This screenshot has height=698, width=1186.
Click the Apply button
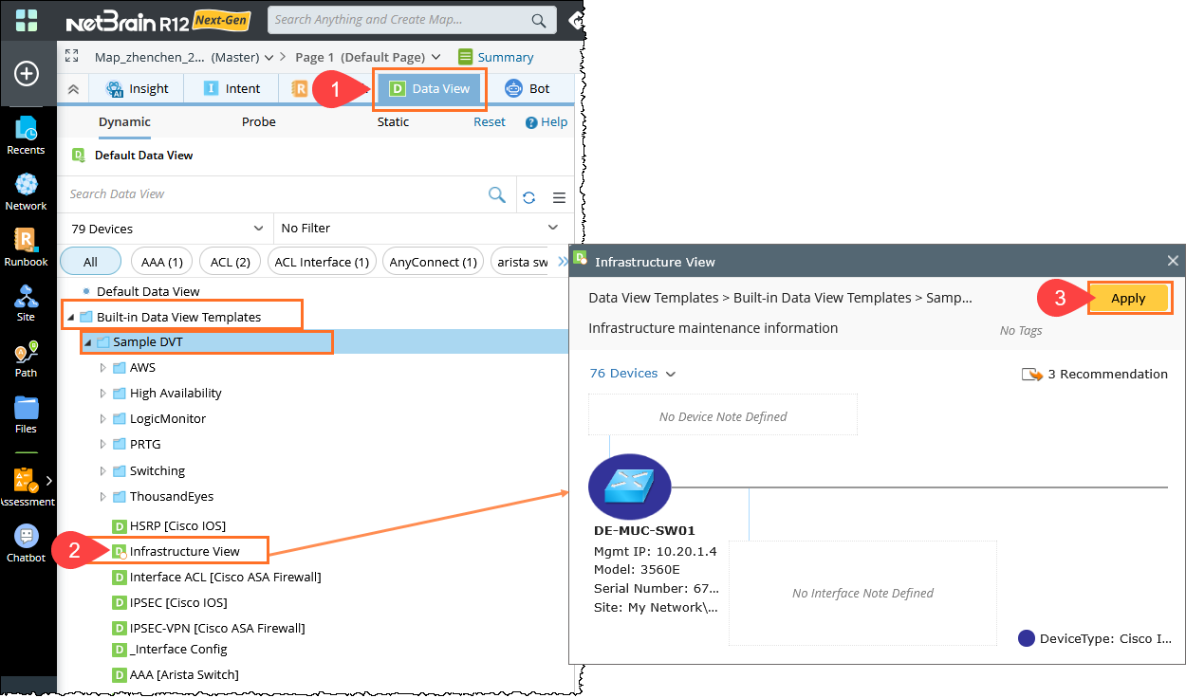(1128, 298)
